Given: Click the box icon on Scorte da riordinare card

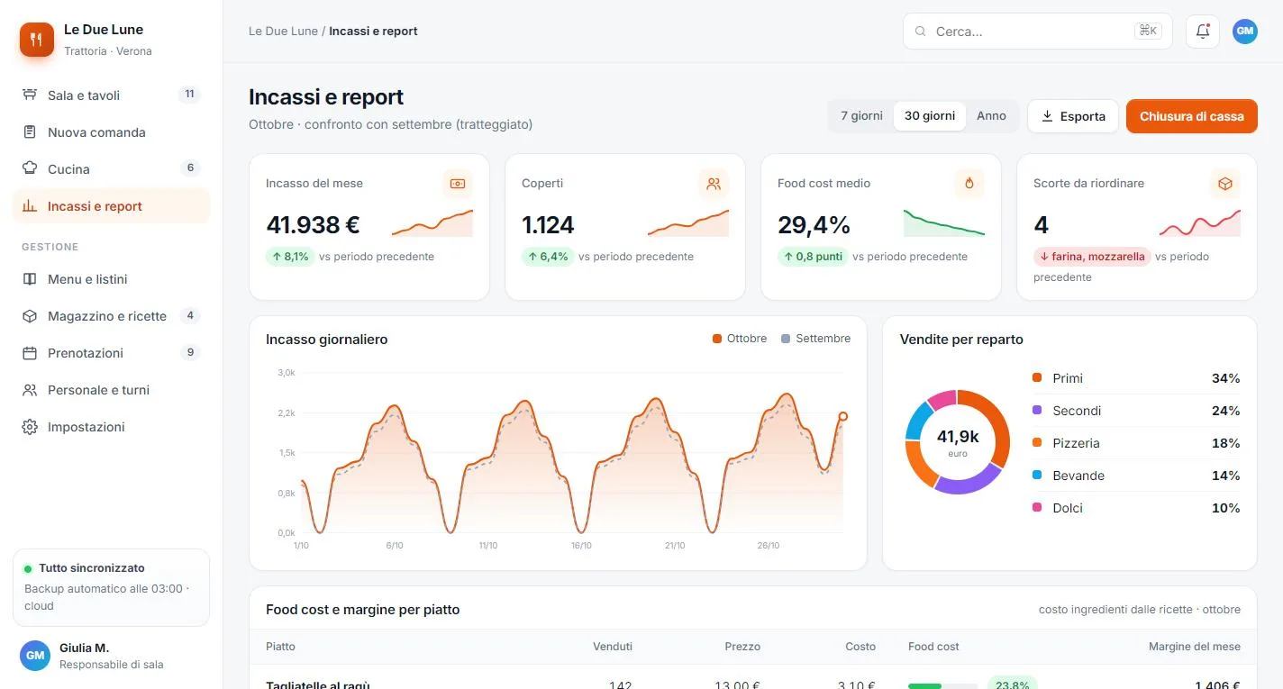Looking at the screenshot, I should click(x=1225, y=184).
